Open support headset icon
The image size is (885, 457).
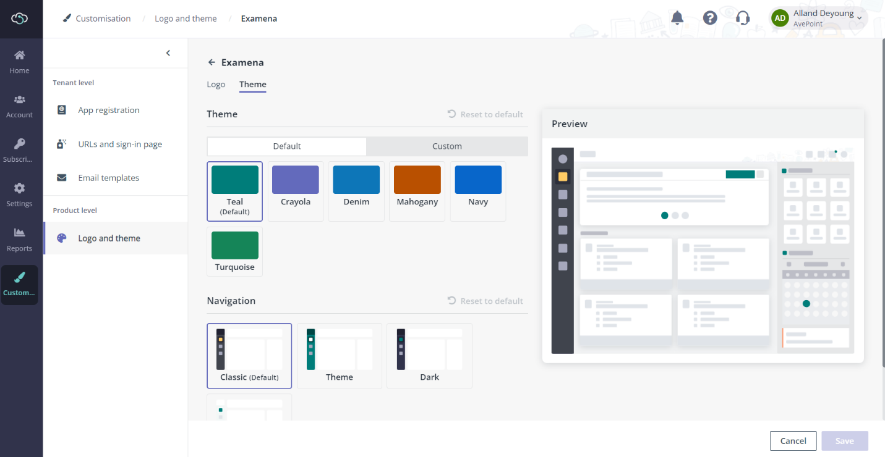[x=743, y=18]
